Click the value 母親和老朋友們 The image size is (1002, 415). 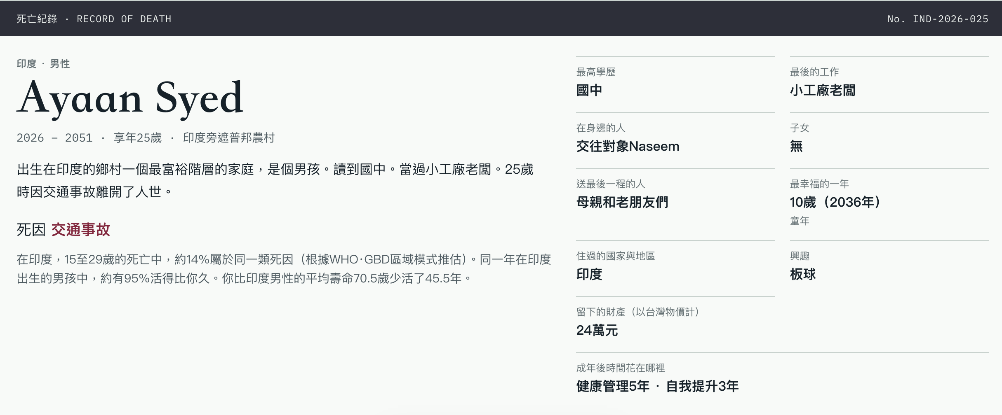click(622, 202)
